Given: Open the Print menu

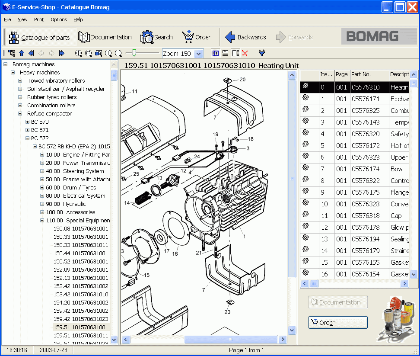Looking at the screenshot, I should tap(39, 19).
